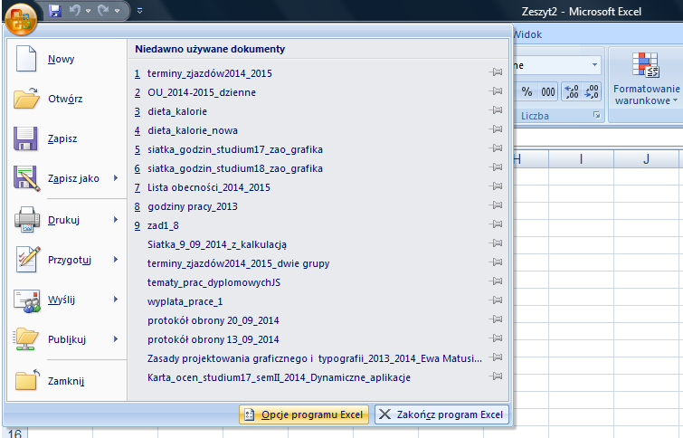The width and height of the screenshot is (683, 438).
Task: Click the Save icon in Quick Access Toolbar
Action: click(55, 11)
